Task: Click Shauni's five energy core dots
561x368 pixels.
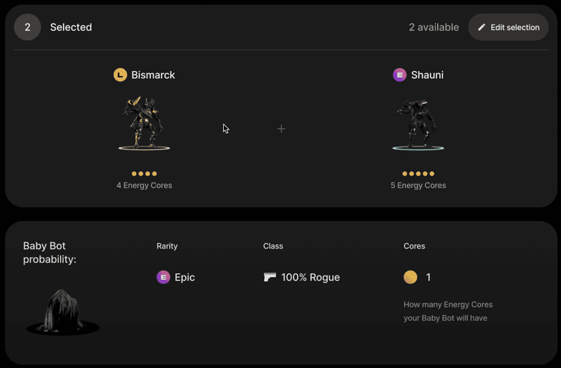Action: click(418, 174)
